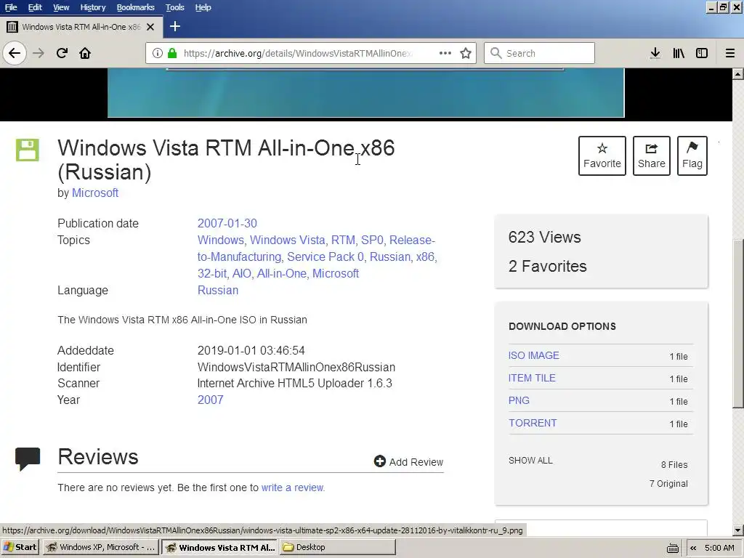Image resolution: width=744 pixels, height=558 pixels.
Task: Switch to Windows XP, Microsoft taskbar window
Action: point(101,547)
